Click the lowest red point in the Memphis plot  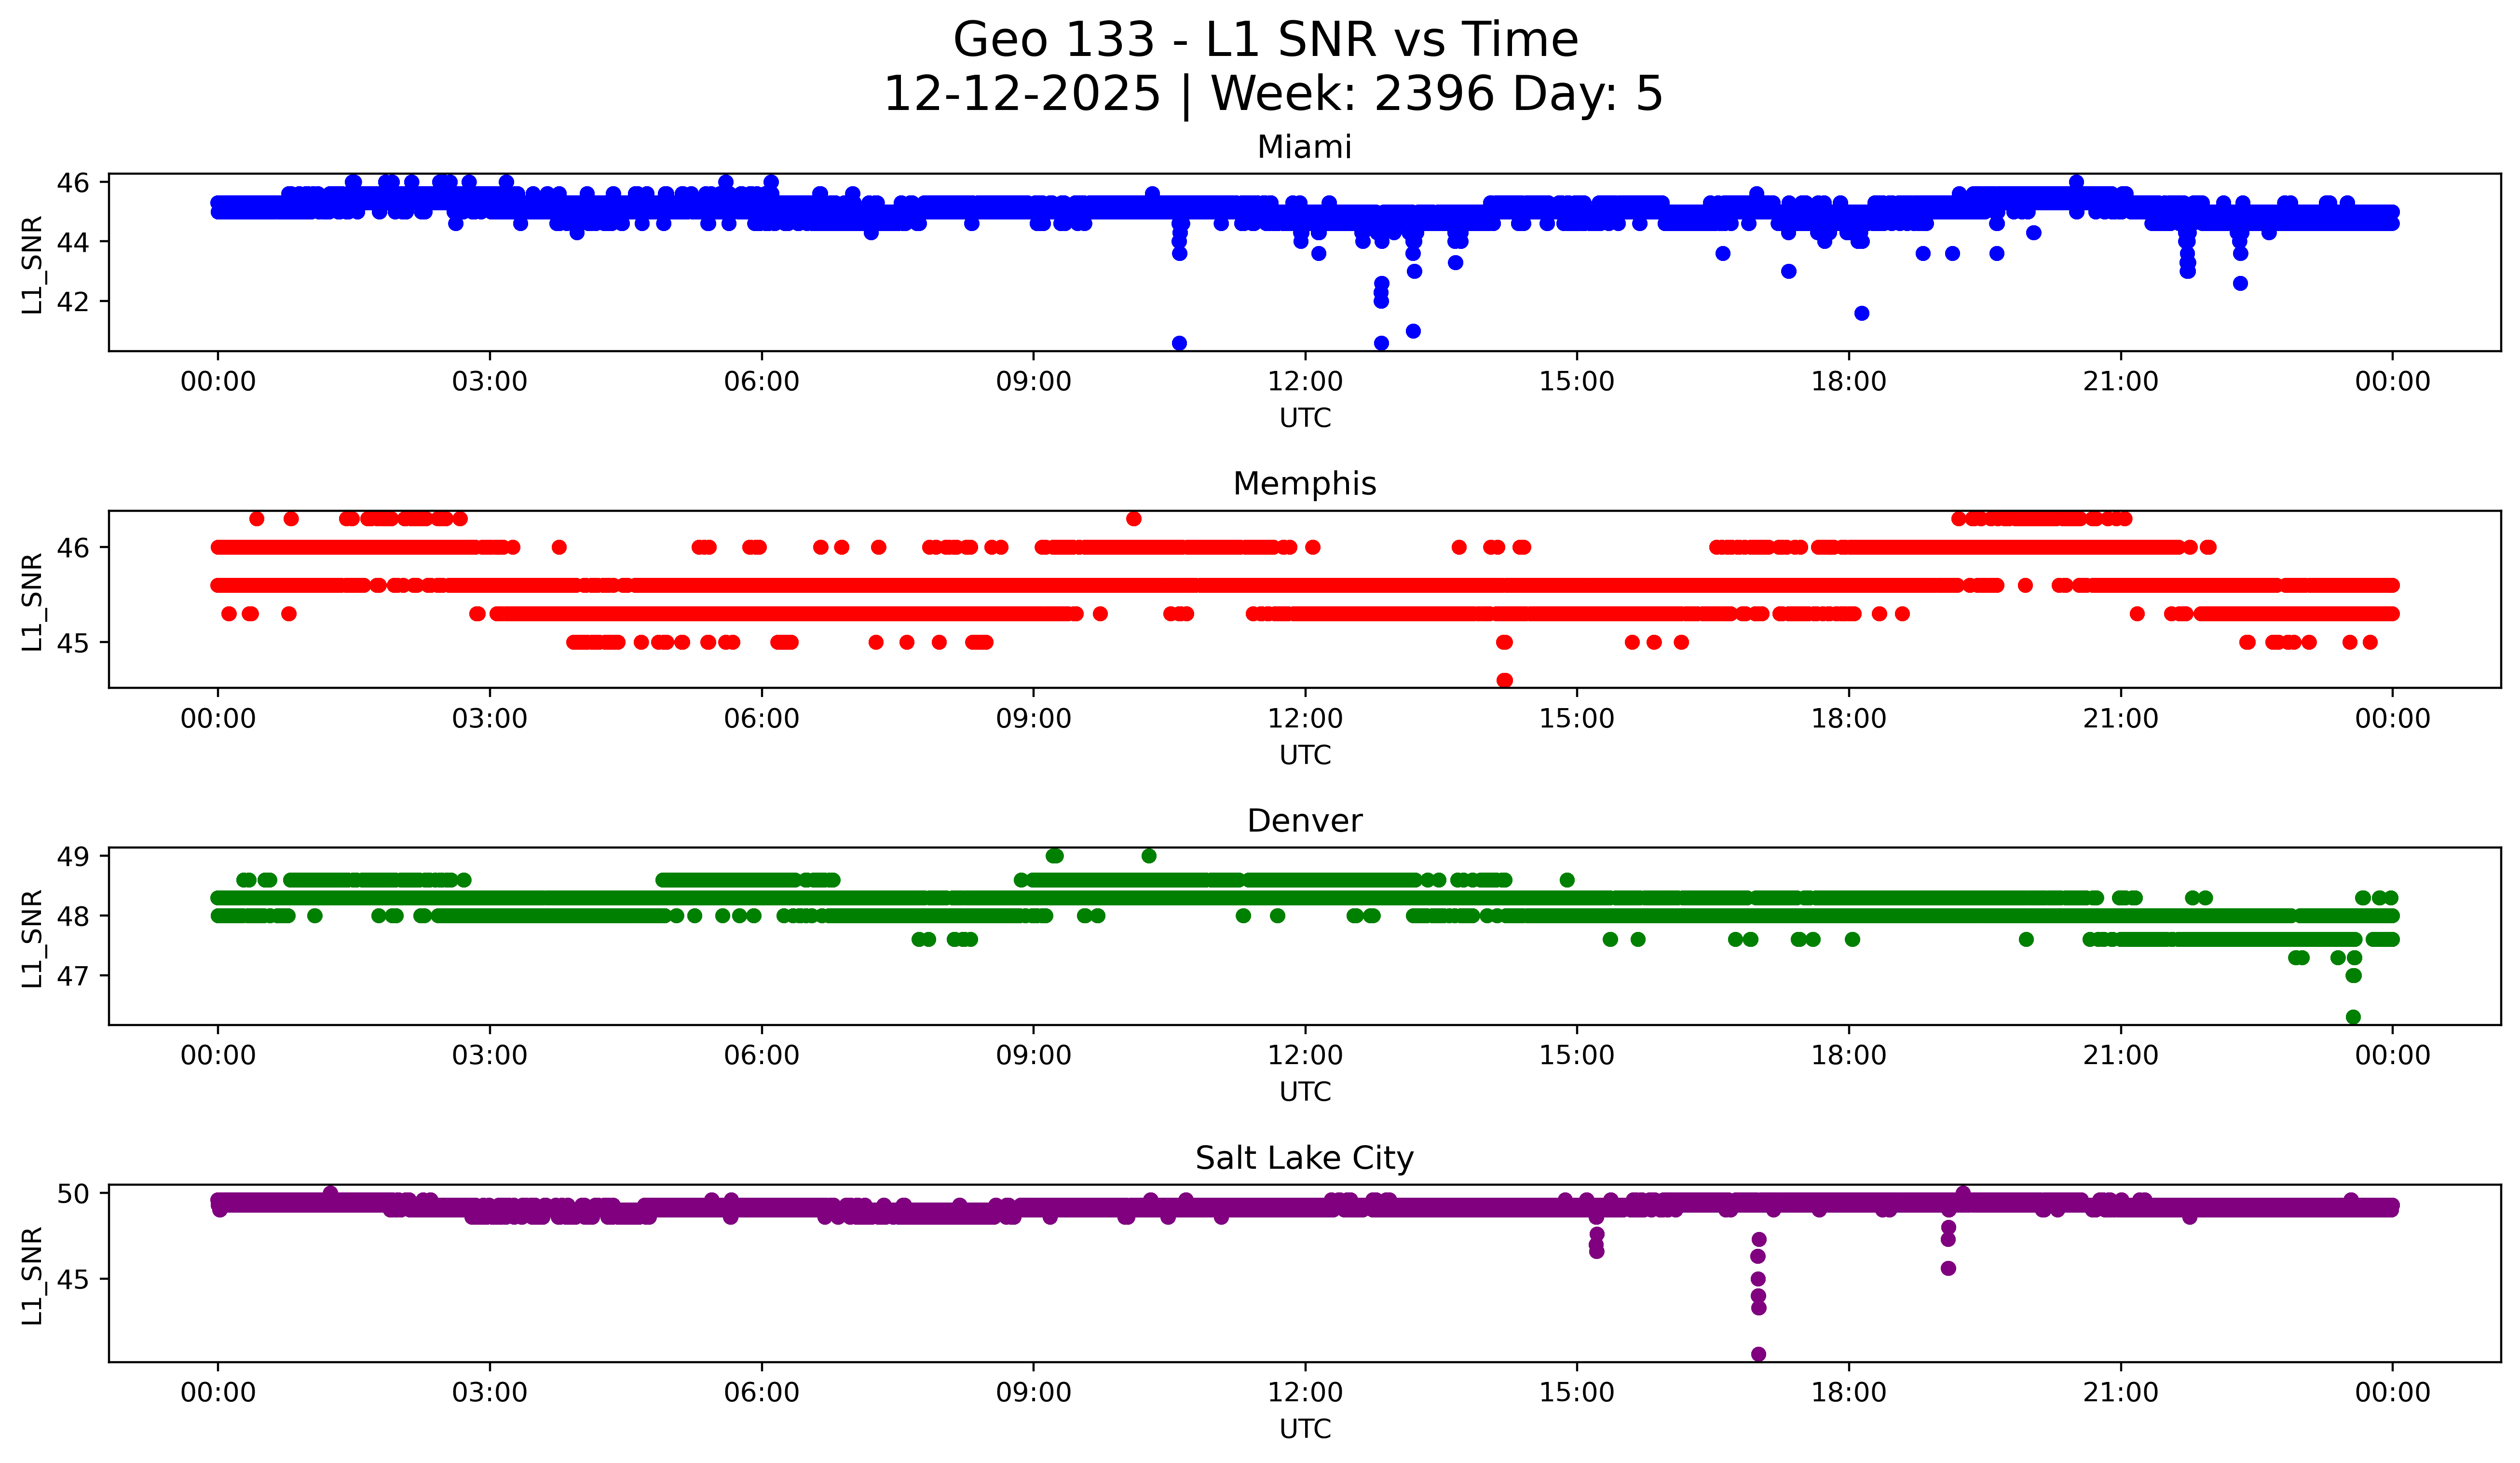pos(1504,680)
